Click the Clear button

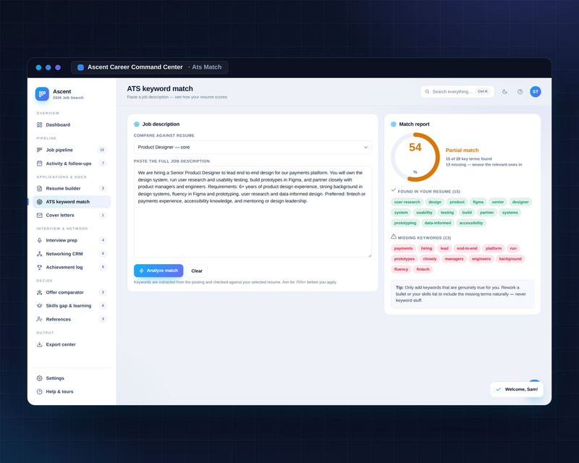[x=197, y=271]
